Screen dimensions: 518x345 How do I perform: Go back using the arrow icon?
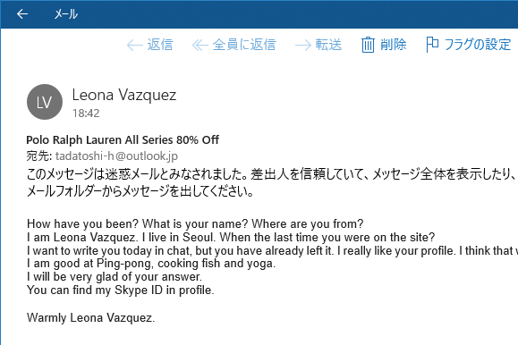(22, 14)
